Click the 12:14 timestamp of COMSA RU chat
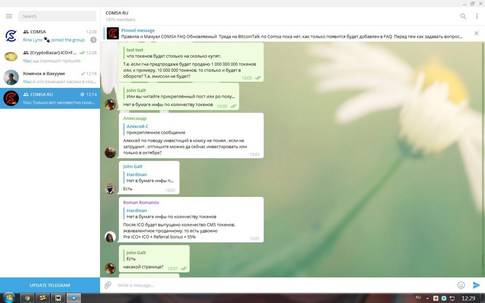This screenshot has height=303, width=485. pos(91,94)
